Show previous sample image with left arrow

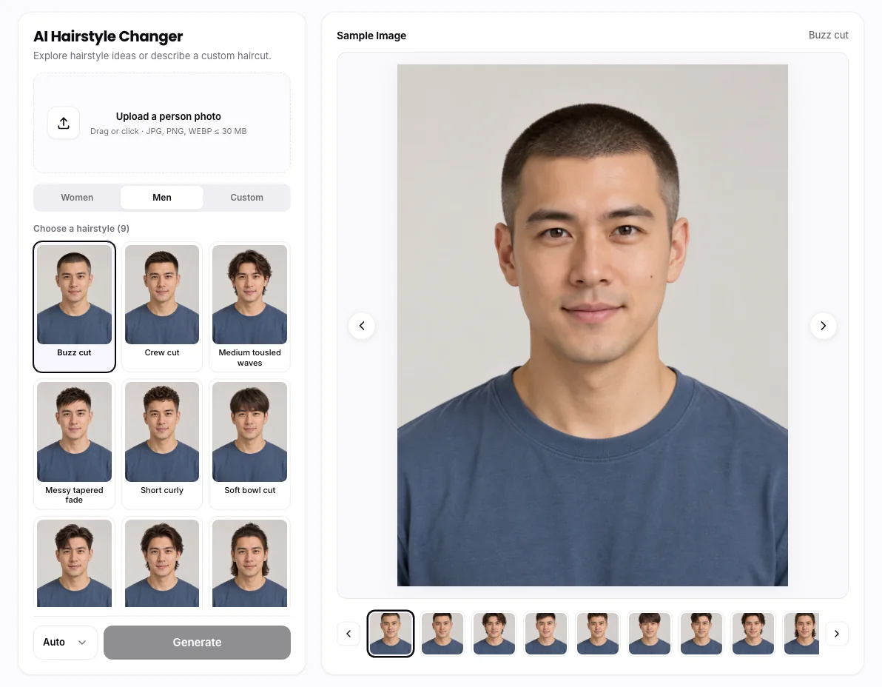click(x=362, y=326)
